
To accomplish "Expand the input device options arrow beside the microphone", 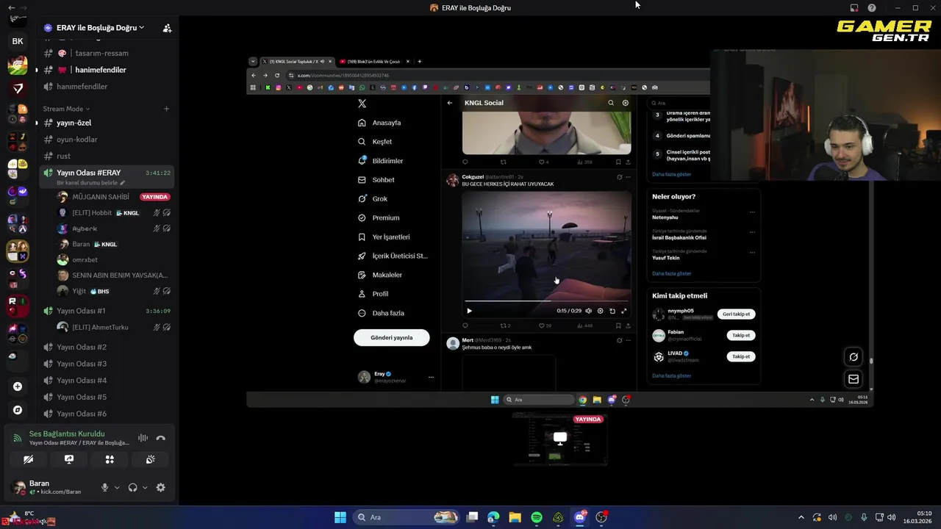I will click(x=117, y=487).
